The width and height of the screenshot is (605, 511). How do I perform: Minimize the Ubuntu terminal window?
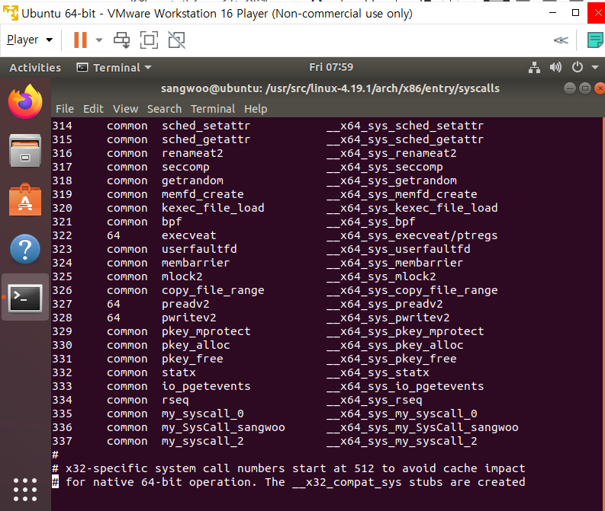[569, 88]
